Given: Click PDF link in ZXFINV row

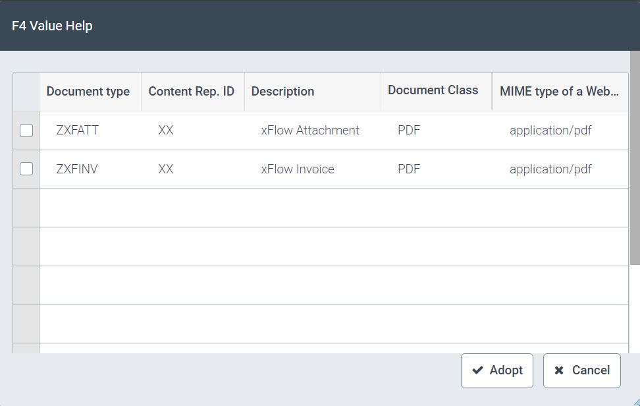Looking at the screenshot, I should [409, 169].
